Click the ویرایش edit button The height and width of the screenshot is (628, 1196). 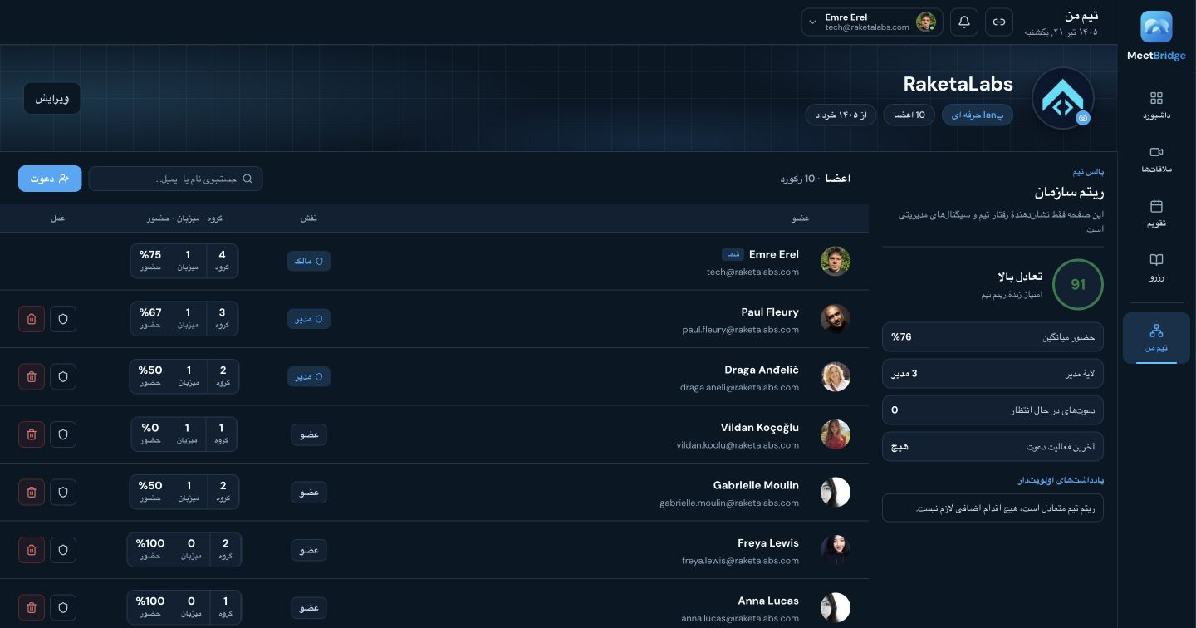point(52,98)
